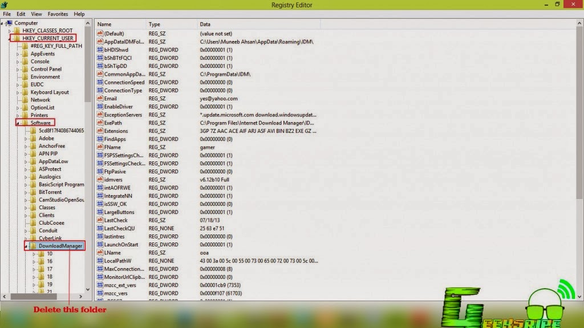Expand the Adobe key
Image resolution: width=584 pixels, height=328 pixels.
click(x=26, y=138)
